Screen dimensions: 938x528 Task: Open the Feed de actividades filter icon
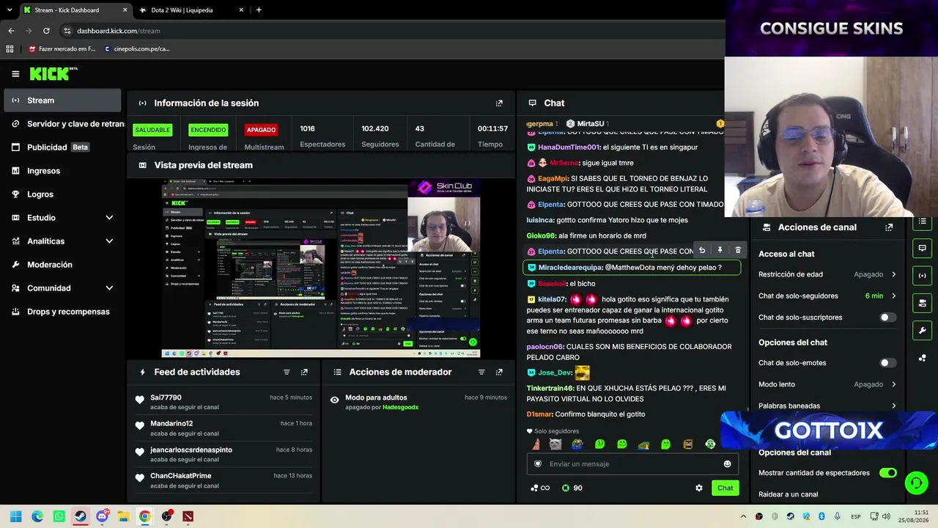[287, 373]
